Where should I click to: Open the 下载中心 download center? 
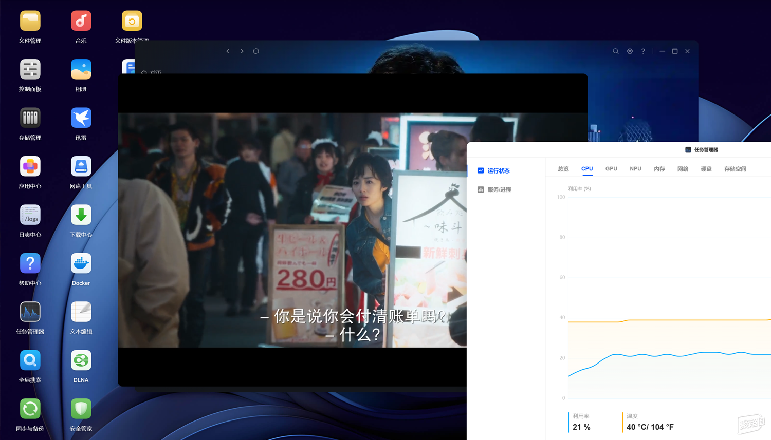click(x=81, y=215)
